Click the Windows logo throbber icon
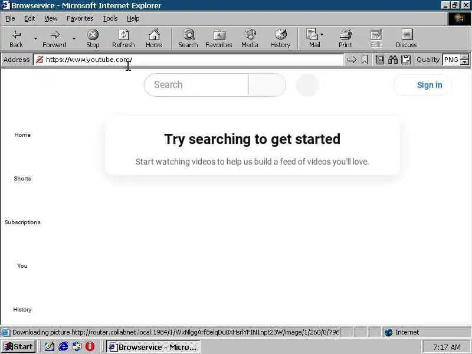The height and width of the screenshot is (354, 472). (x=460, y=19)
